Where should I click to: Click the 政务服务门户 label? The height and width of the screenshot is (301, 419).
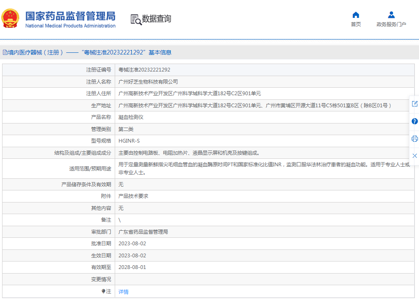click(391, 25)
